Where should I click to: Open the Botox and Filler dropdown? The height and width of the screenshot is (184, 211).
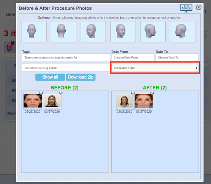coord(155,68)
